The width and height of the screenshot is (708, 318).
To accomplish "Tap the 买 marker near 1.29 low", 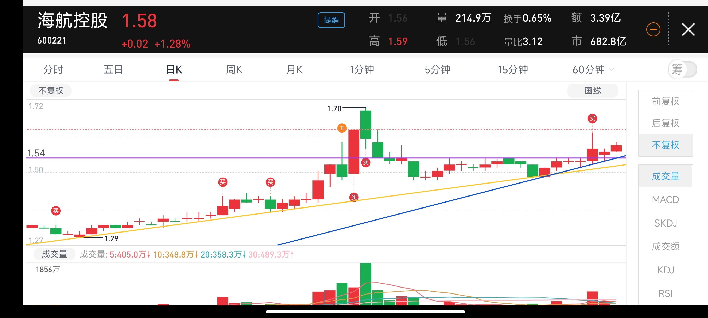I will click(56, 211).
